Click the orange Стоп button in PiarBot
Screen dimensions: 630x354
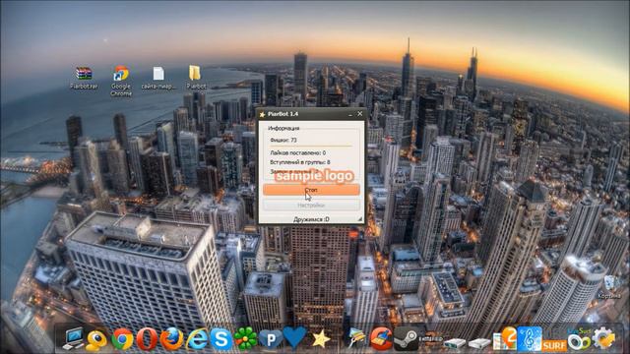pyautogui.click(x=311, y=190)
